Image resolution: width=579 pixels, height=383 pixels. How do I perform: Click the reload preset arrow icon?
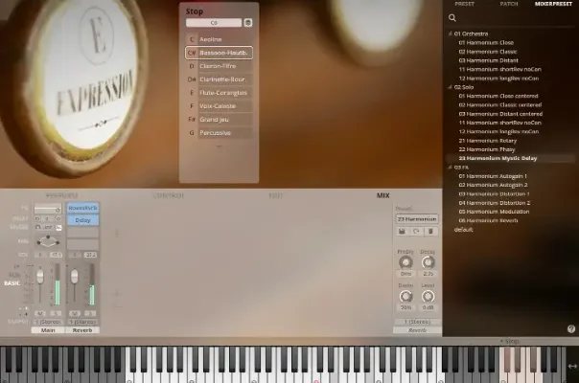(x=417, y=232)
